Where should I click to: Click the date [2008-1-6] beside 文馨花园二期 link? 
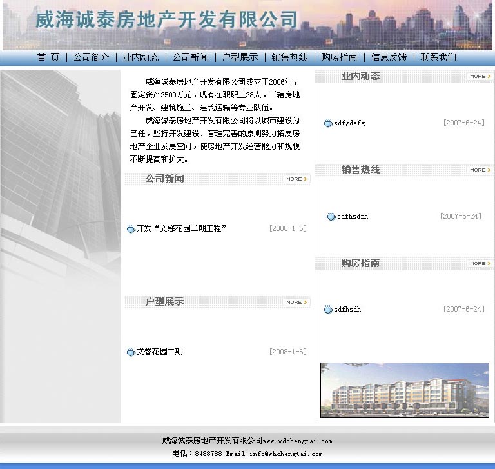click(288, 352)
